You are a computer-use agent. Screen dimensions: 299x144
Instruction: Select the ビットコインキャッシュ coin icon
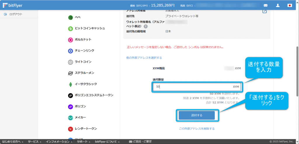71,29
